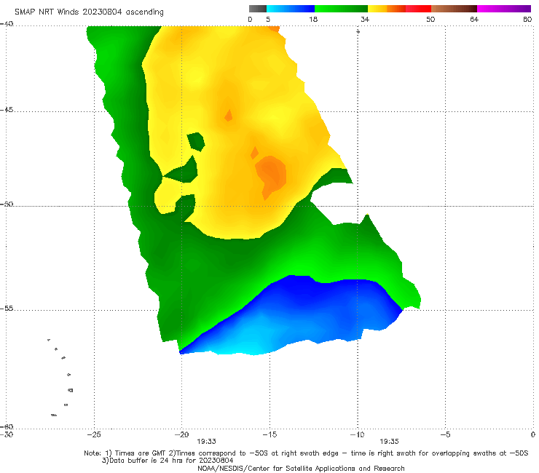Click the latitude label "-50" on left axis
539x473 pixels.
pyautogui.click(x=7, y=204)
